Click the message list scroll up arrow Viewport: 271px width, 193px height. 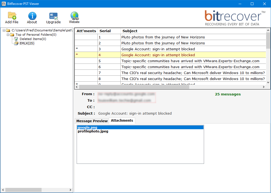pyautogui.click(x=268, y=30)
